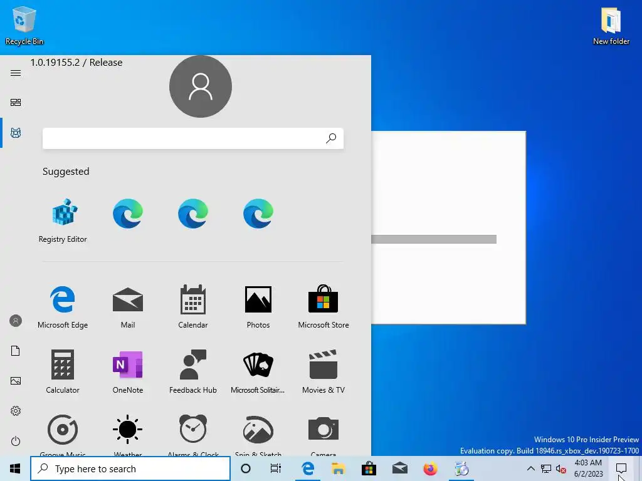This screenshot has height=481, width=642.
Task: Select the cat-face view in Start sidebar
Action: [x=16, y=133]
